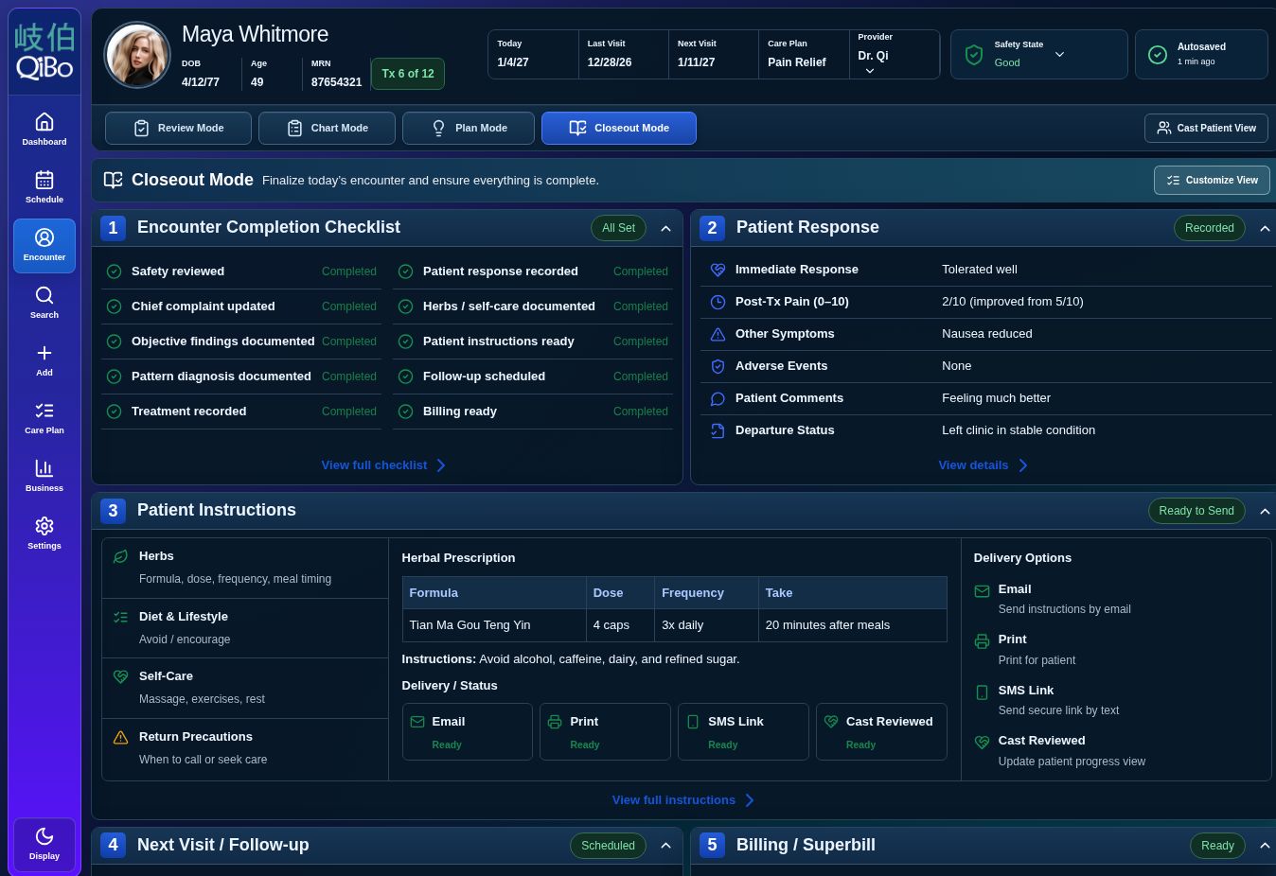Go to Schedule in the sidebar
Screen dimensions: 1276x876
point(44,187)
